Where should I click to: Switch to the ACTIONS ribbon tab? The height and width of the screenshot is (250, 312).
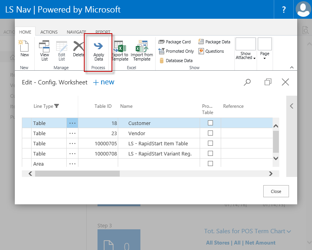click(x=49, y=32)
